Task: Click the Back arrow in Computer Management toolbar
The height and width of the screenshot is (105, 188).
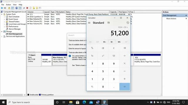Action: 2,8
